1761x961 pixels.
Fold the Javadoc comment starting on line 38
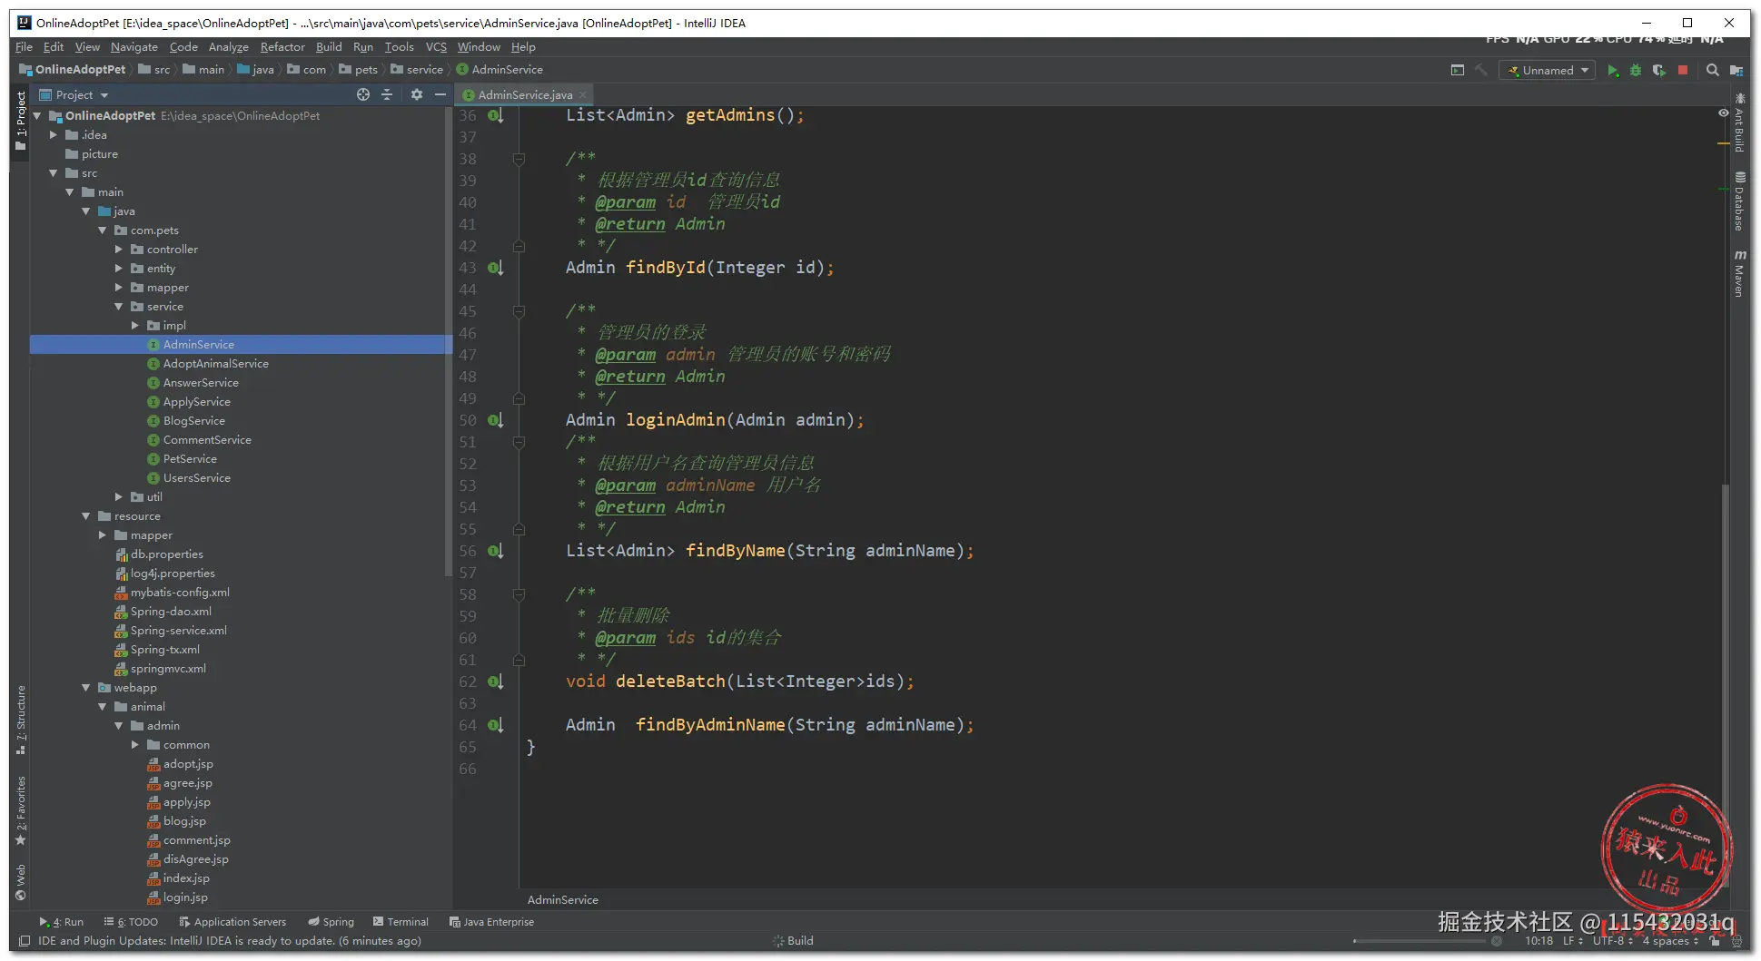coord(519,159)
